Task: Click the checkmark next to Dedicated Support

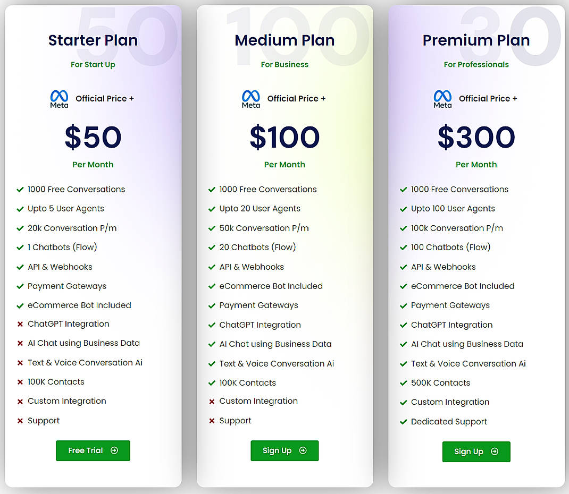Action: click(403, 421)
